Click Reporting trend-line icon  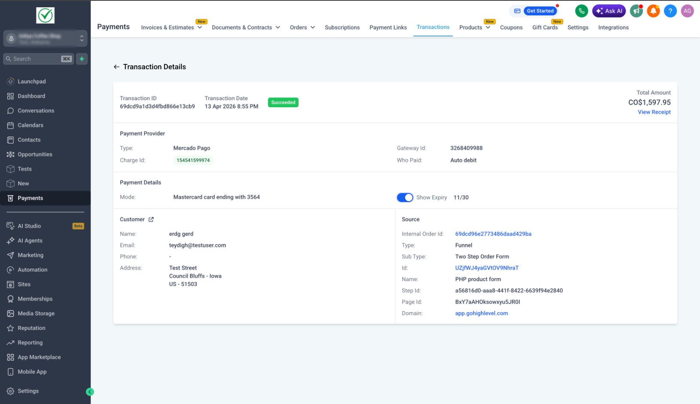(x=11, y=343)
